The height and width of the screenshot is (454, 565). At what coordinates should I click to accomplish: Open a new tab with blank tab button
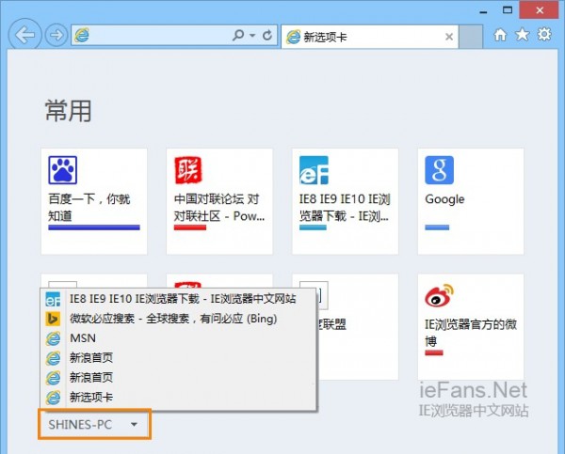tap(471, 37)
